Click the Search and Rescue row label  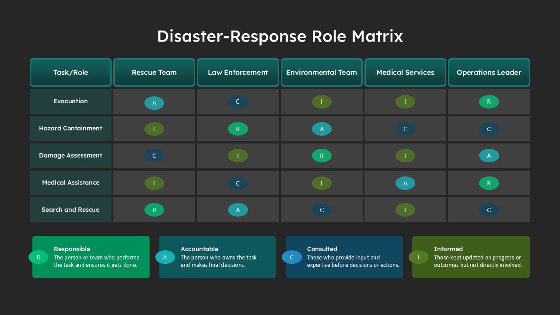click(70, 210)
